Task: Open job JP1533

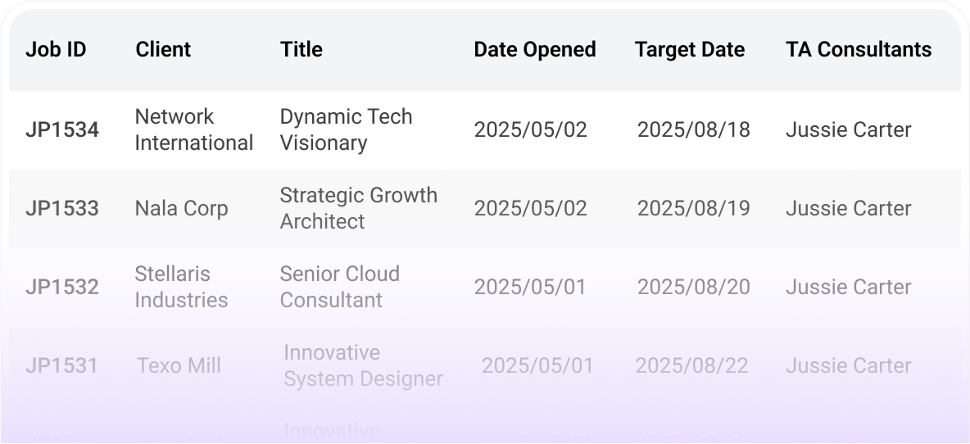Action: [62, 208]
